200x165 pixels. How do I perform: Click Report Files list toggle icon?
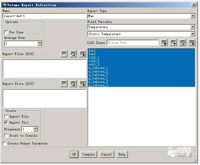pyautogui.click(x=64, y=54)
